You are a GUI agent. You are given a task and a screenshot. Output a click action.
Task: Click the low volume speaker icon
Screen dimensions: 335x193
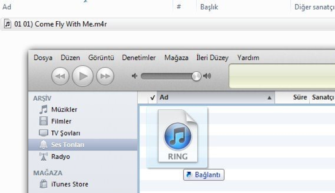pyautogui.click(x=134, y=76)
